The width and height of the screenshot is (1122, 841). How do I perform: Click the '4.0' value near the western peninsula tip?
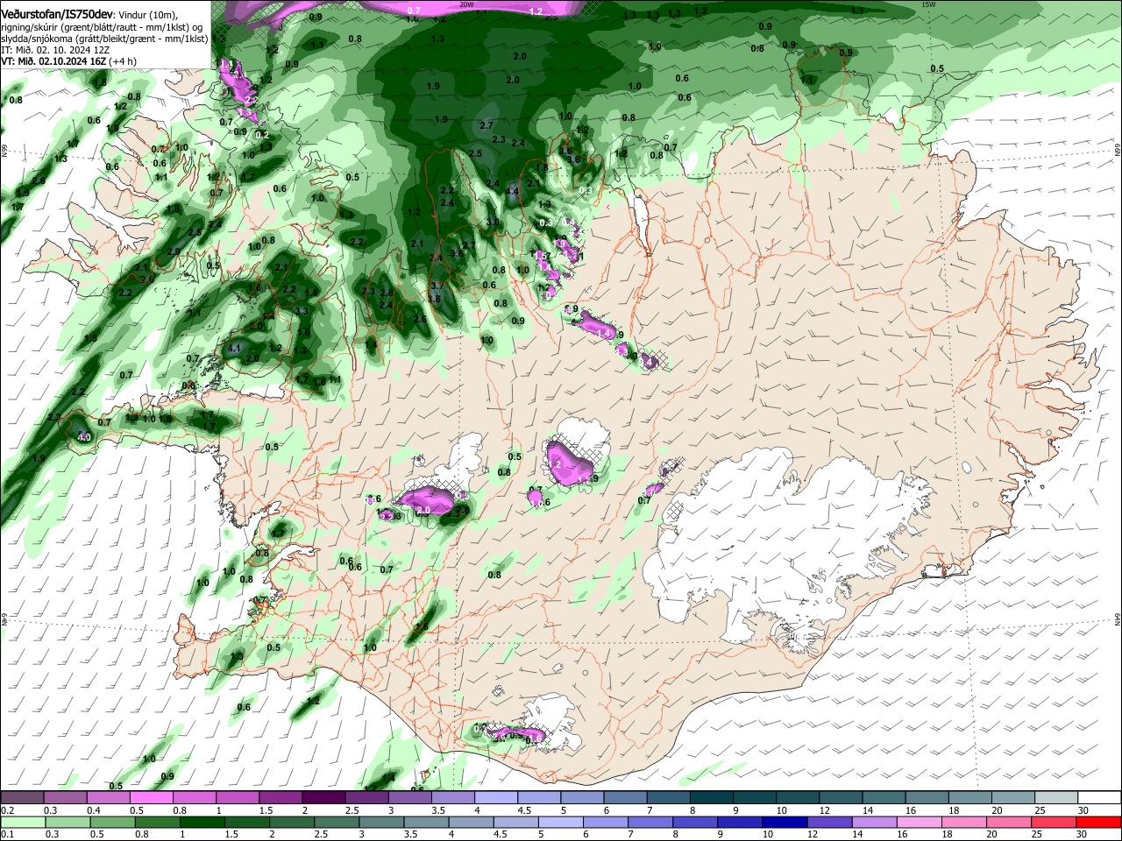tap(84, 436)
